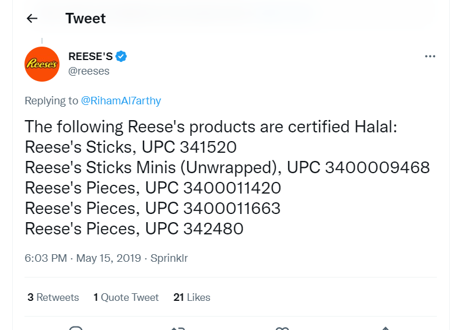Open the @RihamAl7arthy mention link
This screenshot has height=330, width=462.
pos(121,101)
